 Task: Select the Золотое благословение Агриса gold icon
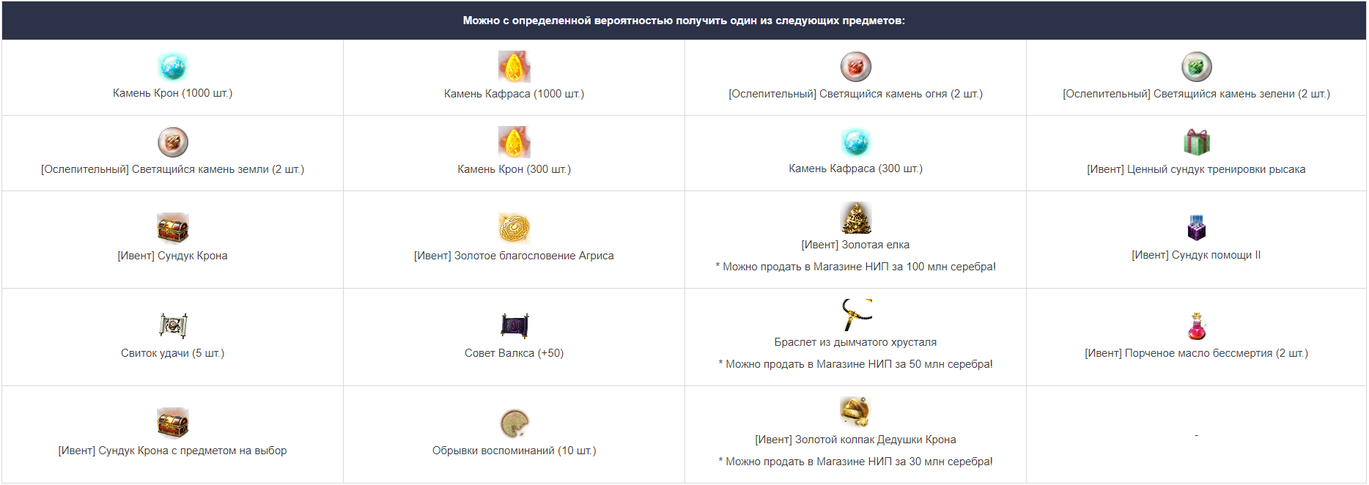tap(514, 228)
